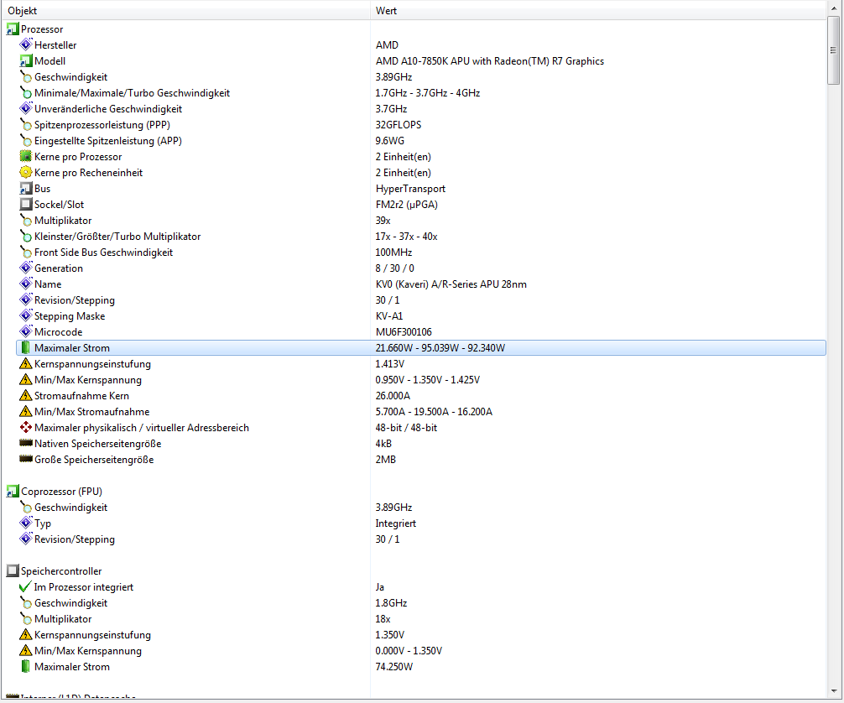Select Multiplikator 18x row
This screenshot has width=844, height=703.
point(421,618)
